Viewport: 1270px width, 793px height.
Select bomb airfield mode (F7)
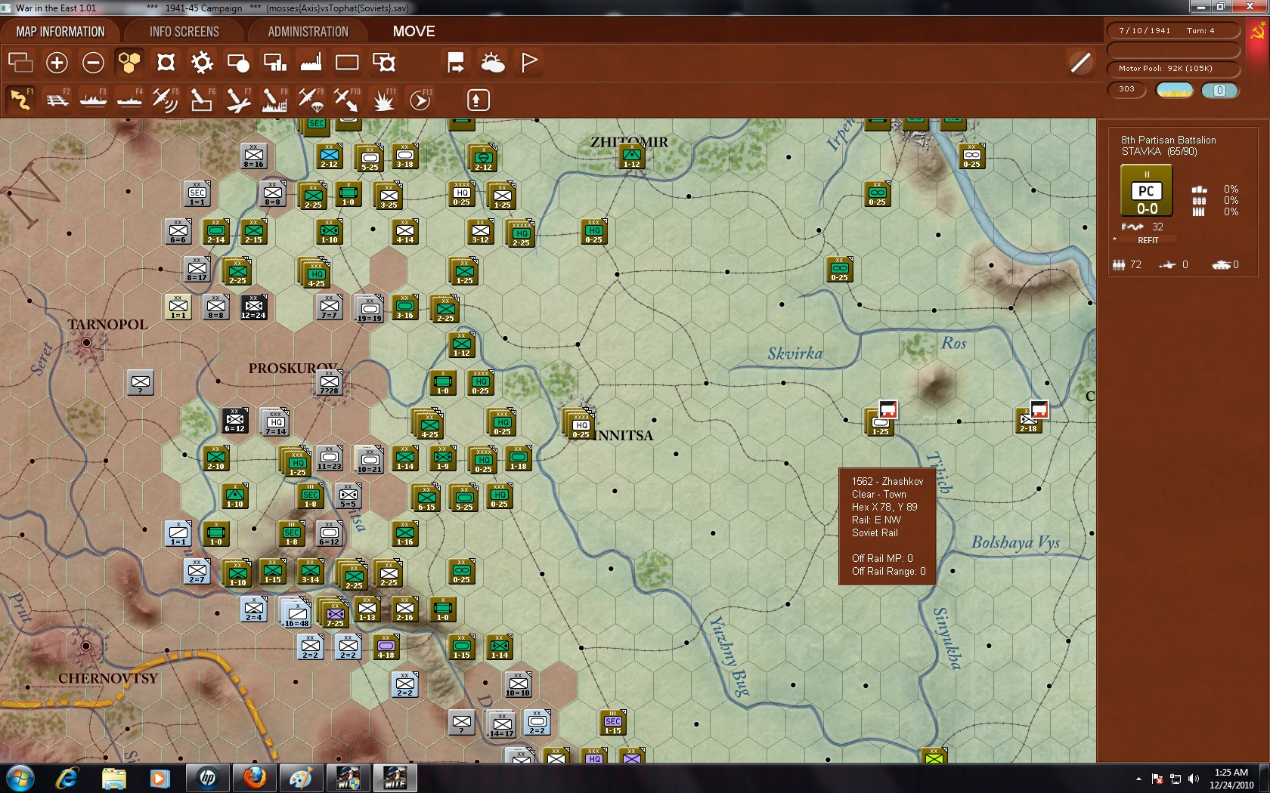[x=238, y=100]
